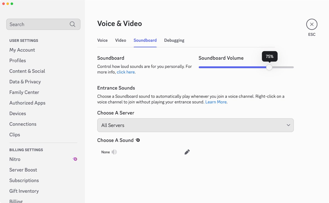This screenshot has height=203, width=329.
Task: Click the search magnifier icon
Action: tap(72, 24)
